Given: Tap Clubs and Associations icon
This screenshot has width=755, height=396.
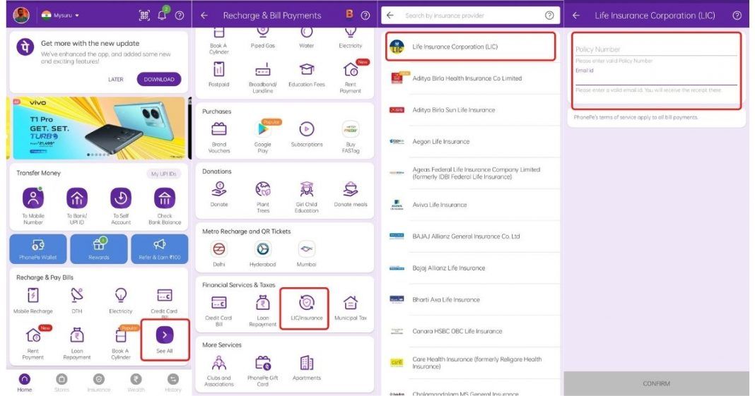Looking at the screenshot, I should coord(219,363).
